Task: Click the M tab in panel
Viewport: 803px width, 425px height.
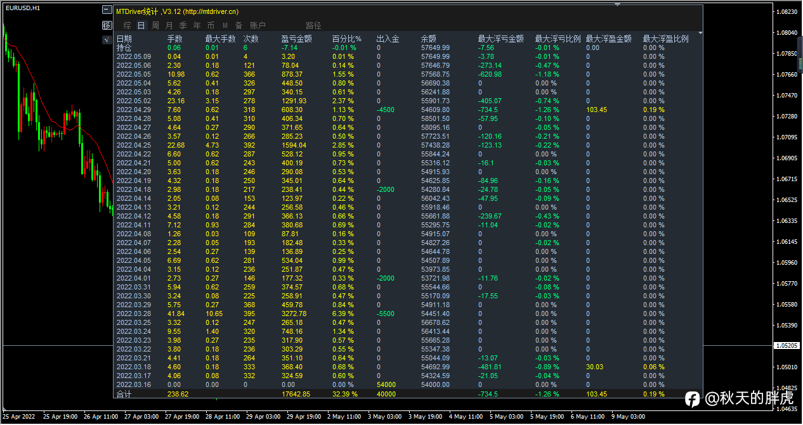Action: tap(225, 26)
